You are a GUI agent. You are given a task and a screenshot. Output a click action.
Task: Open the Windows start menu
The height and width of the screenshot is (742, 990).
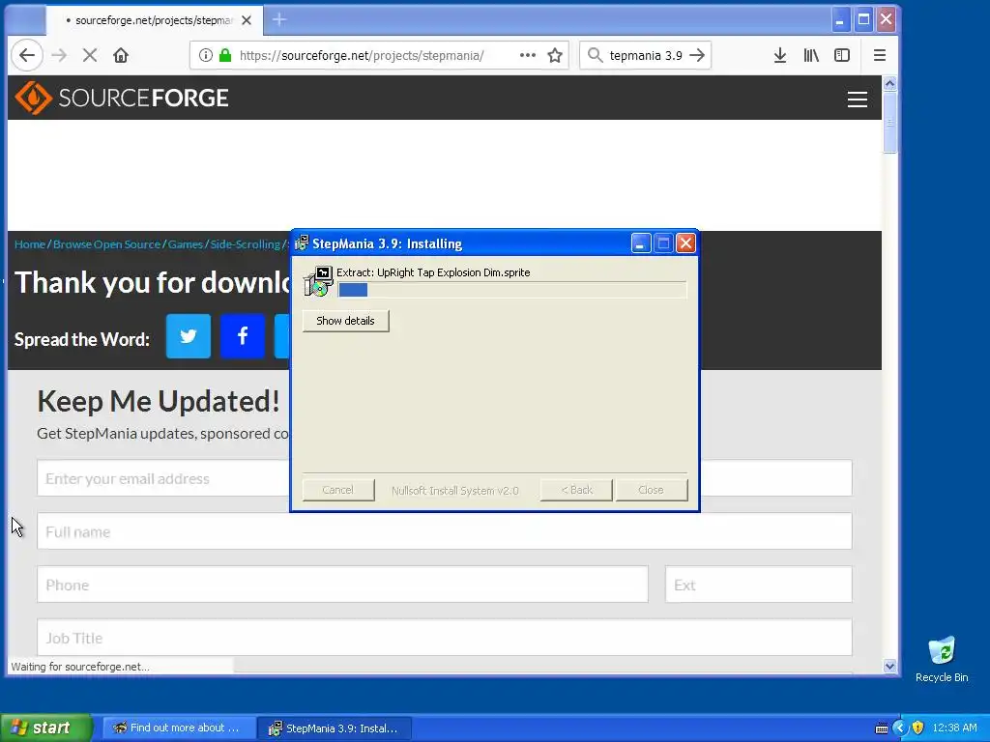click(x=46, y=728)
